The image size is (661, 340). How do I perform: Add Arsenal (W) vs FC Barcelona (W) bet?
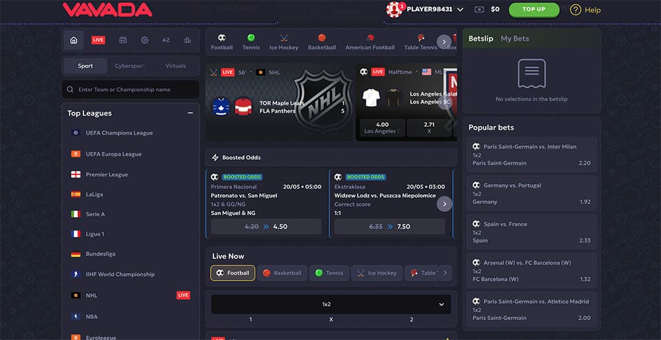click(x=531, y=271)
